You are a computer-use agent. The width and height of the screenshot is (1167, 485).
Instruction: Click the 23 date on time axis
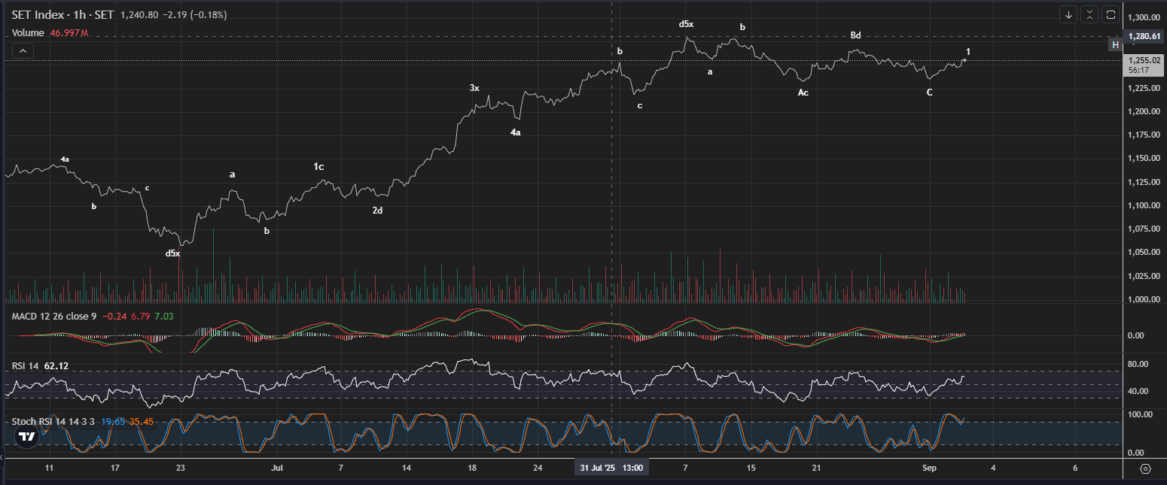coord(180,468)
